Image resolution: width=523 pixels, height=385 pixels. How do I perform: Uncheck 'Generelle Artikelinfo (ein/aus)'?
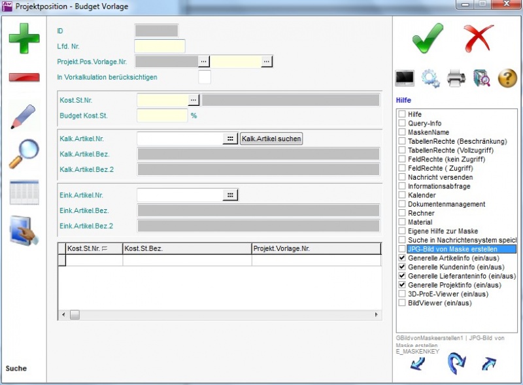pos(402,258)
